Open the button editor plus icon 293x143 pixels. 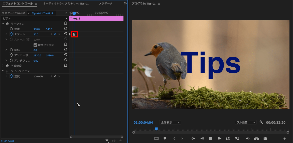[x=285, y=139]
